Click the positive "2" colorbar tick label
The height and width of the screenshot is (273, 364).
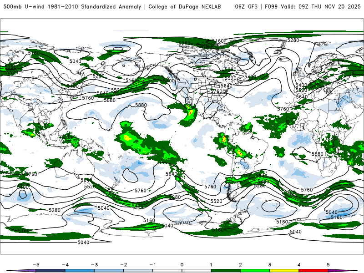[240, 265]
